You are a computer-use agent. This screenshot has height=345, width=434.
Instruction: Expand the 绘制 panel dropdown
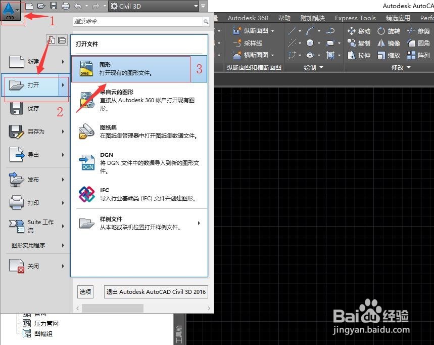(313, 67)
